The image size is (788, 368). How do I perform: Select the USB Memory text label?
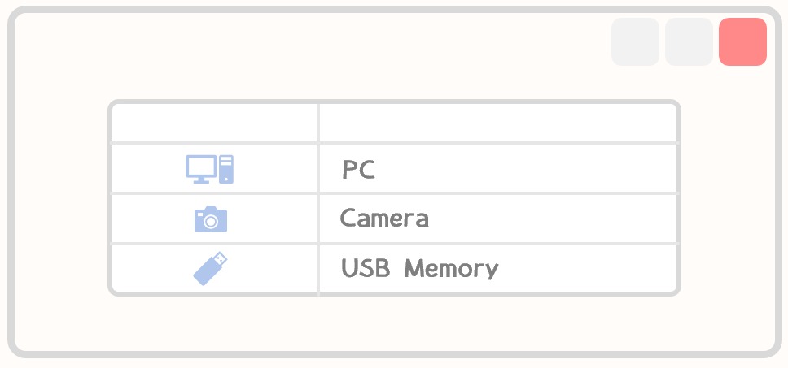click(x=419, y=268)
